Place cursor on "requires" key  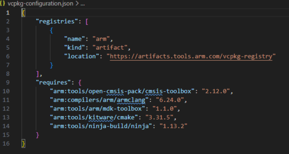tap(54, 82)
